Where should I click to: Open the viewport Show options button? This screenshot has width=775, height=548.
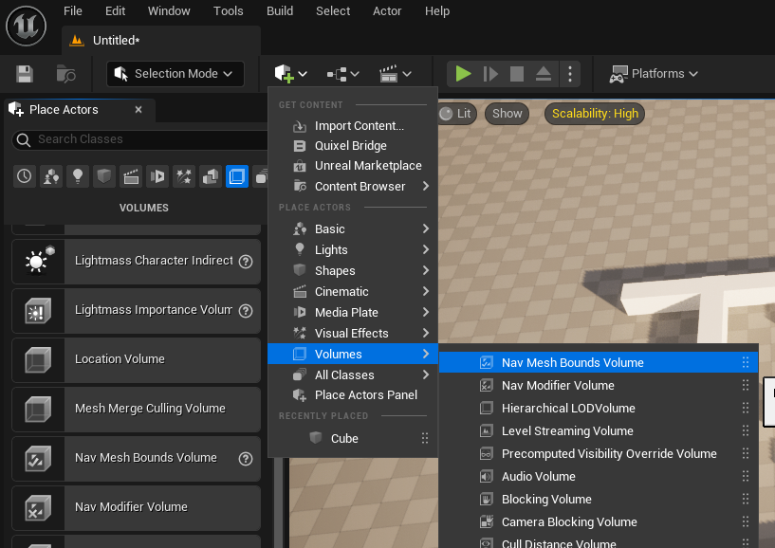507,114
